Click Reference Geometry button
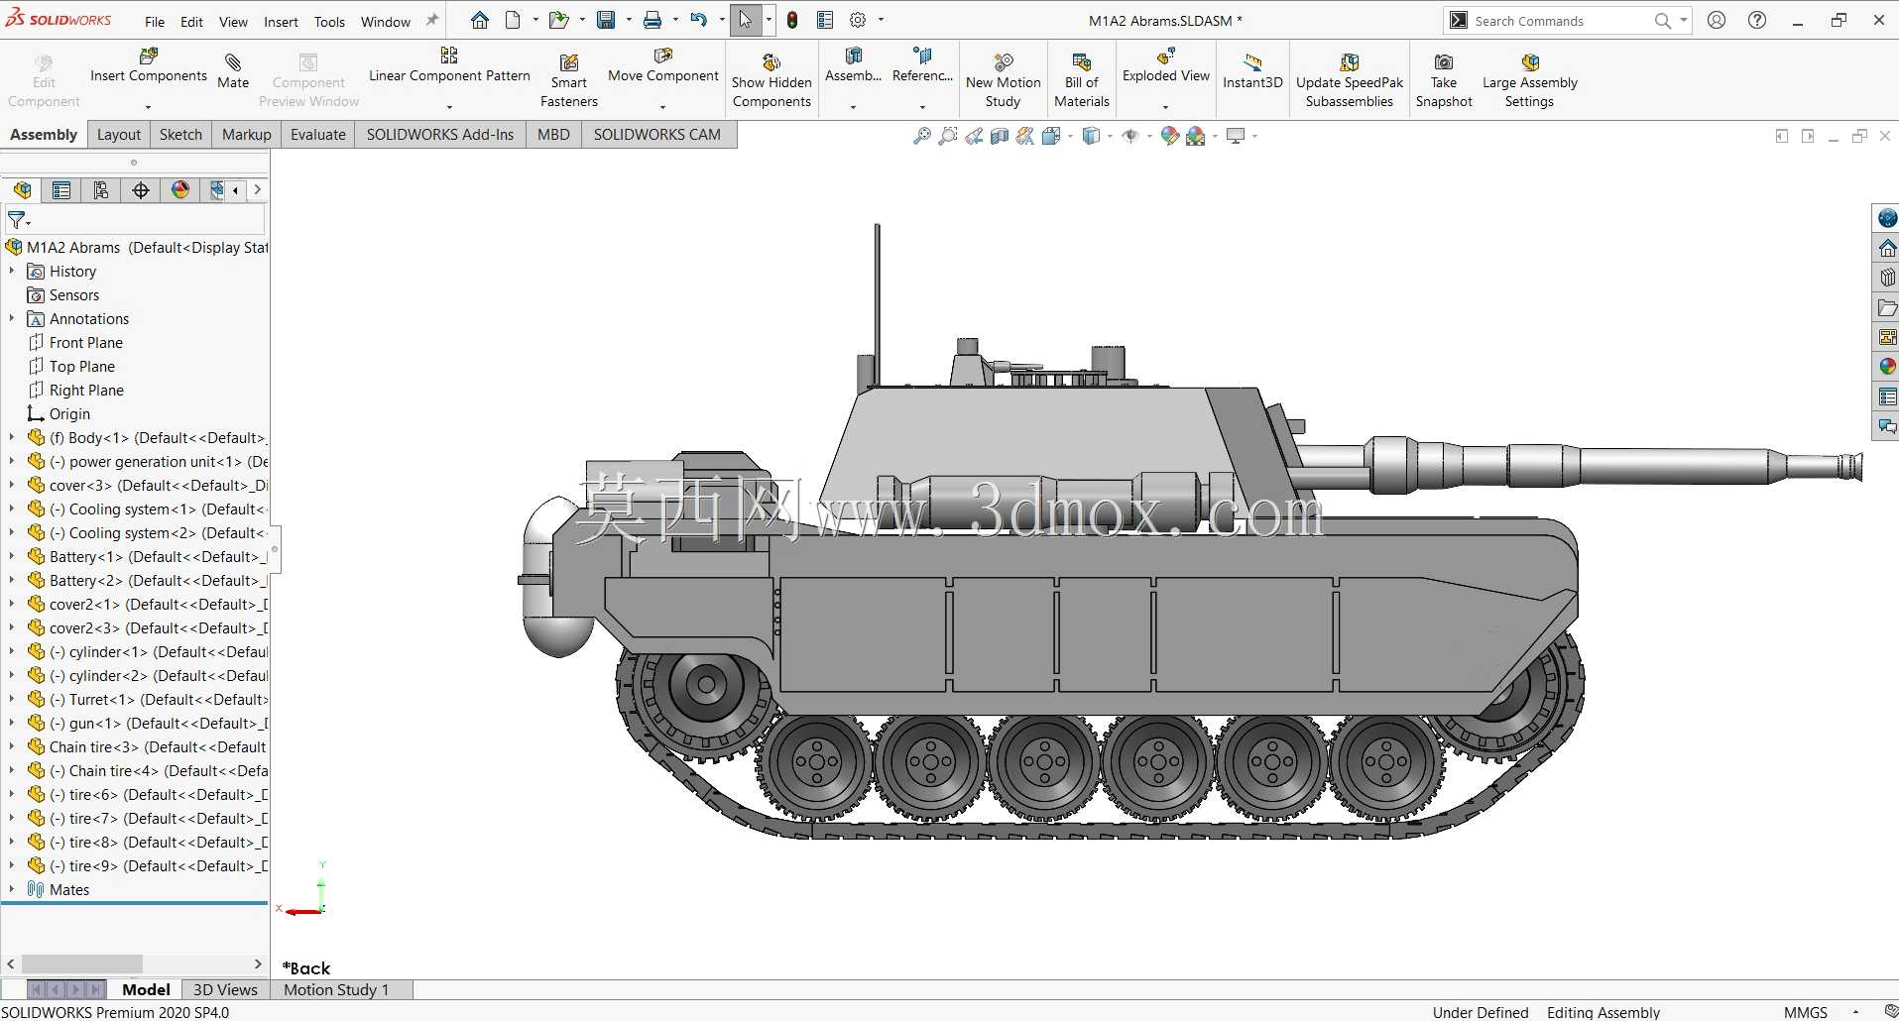This screenshot has height=1021, width=1899. (922, 65)
